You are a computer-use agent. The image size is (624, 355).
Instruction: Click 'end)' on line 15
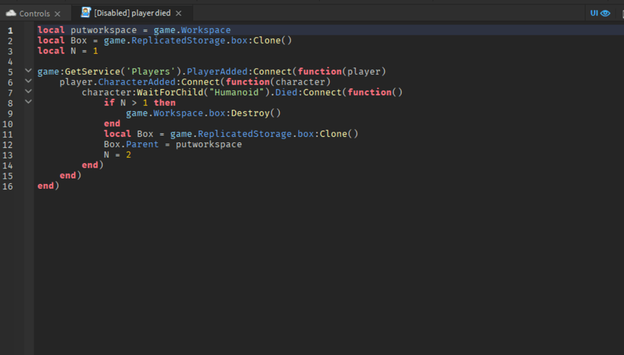(71, 175)
